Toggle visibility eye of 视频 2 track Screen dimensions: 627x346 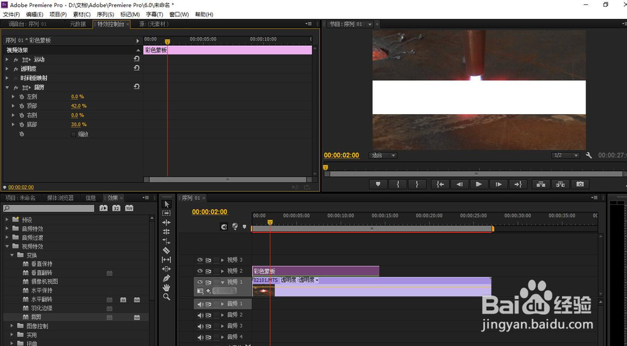click(x=200, y=271)
